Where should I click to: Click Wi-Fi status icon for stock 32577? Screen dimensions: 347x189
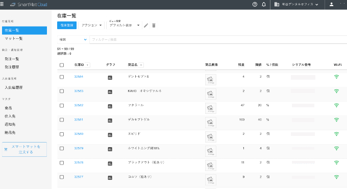[336, 177]
